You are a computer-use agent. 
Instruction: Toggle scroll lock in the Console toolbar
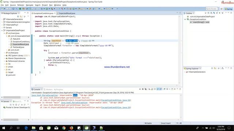[152, 89]
